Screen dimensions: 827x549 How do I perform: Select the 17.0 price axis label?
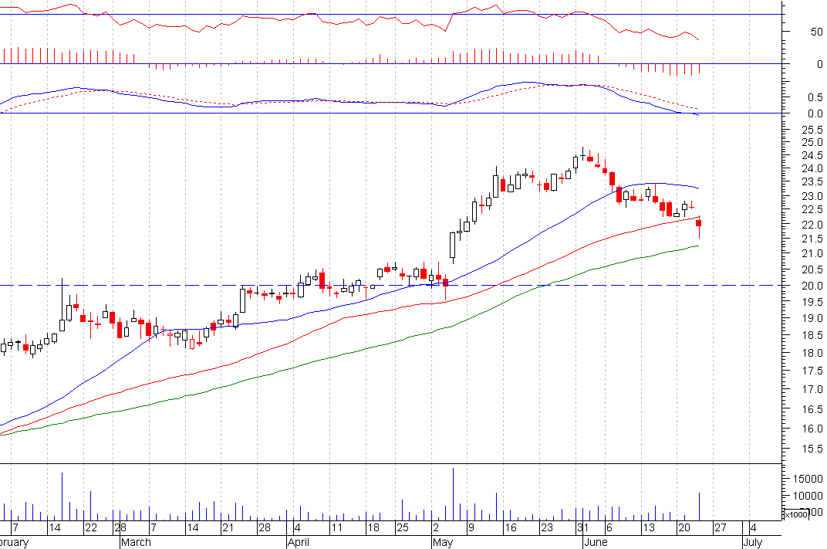[x=812, y=390]
